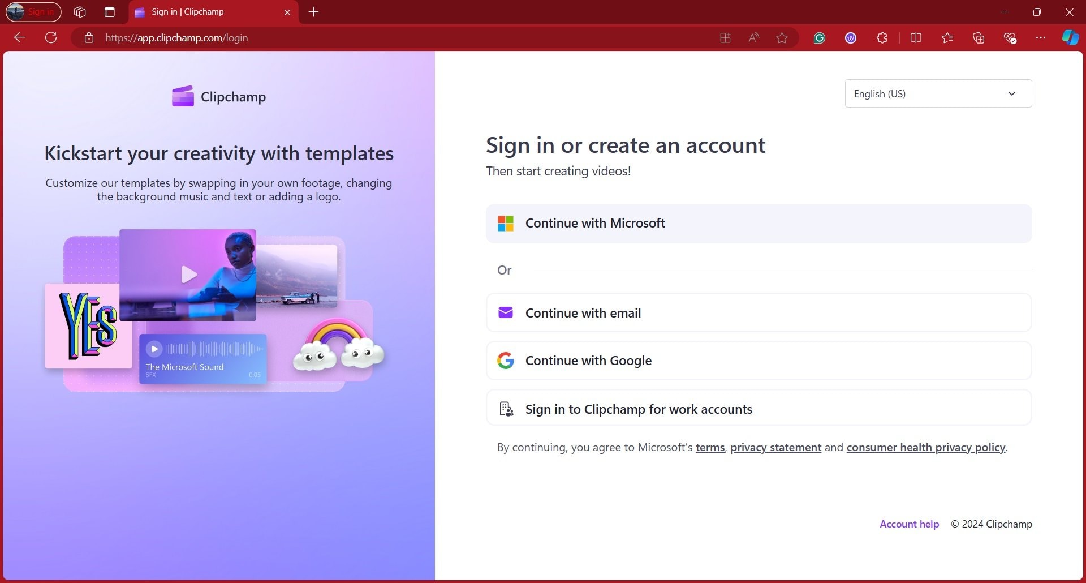Open the English (US) language dropdown
Screen dimensions: 1086x583
[938, 93]
